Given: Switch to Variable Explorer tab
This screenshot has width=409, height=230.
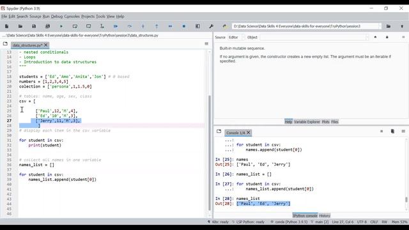Looking at the screenshot, I should coord(307,122).
